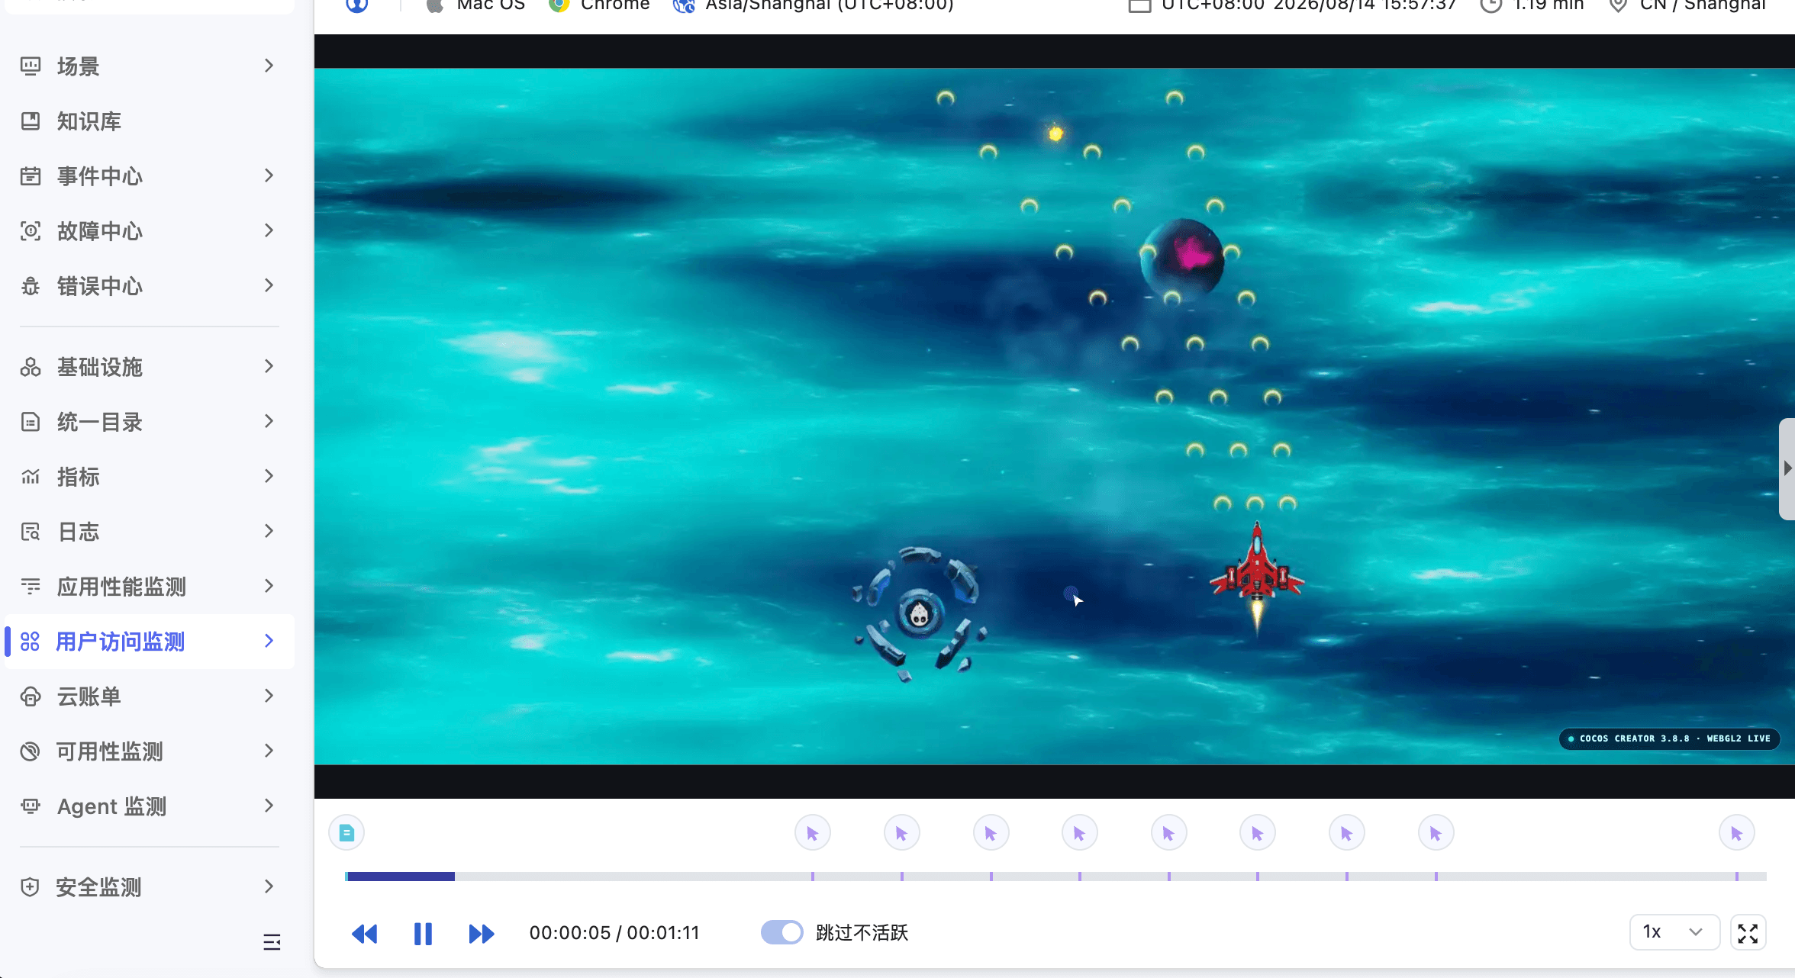Open the 日志 menu label
Screen dimensions: 1795x978
(x=79, y=532)
